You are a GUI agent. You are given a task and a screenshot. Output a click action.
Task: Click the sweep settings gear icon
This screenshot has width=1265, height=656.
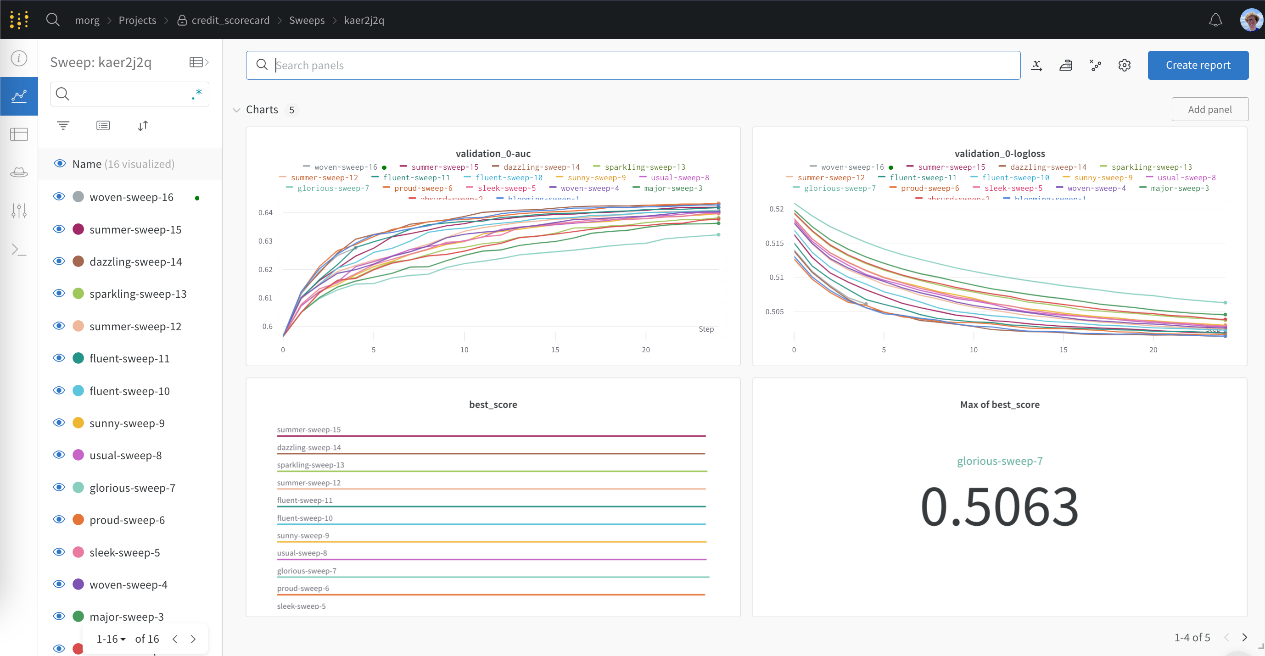point(1125,64)
